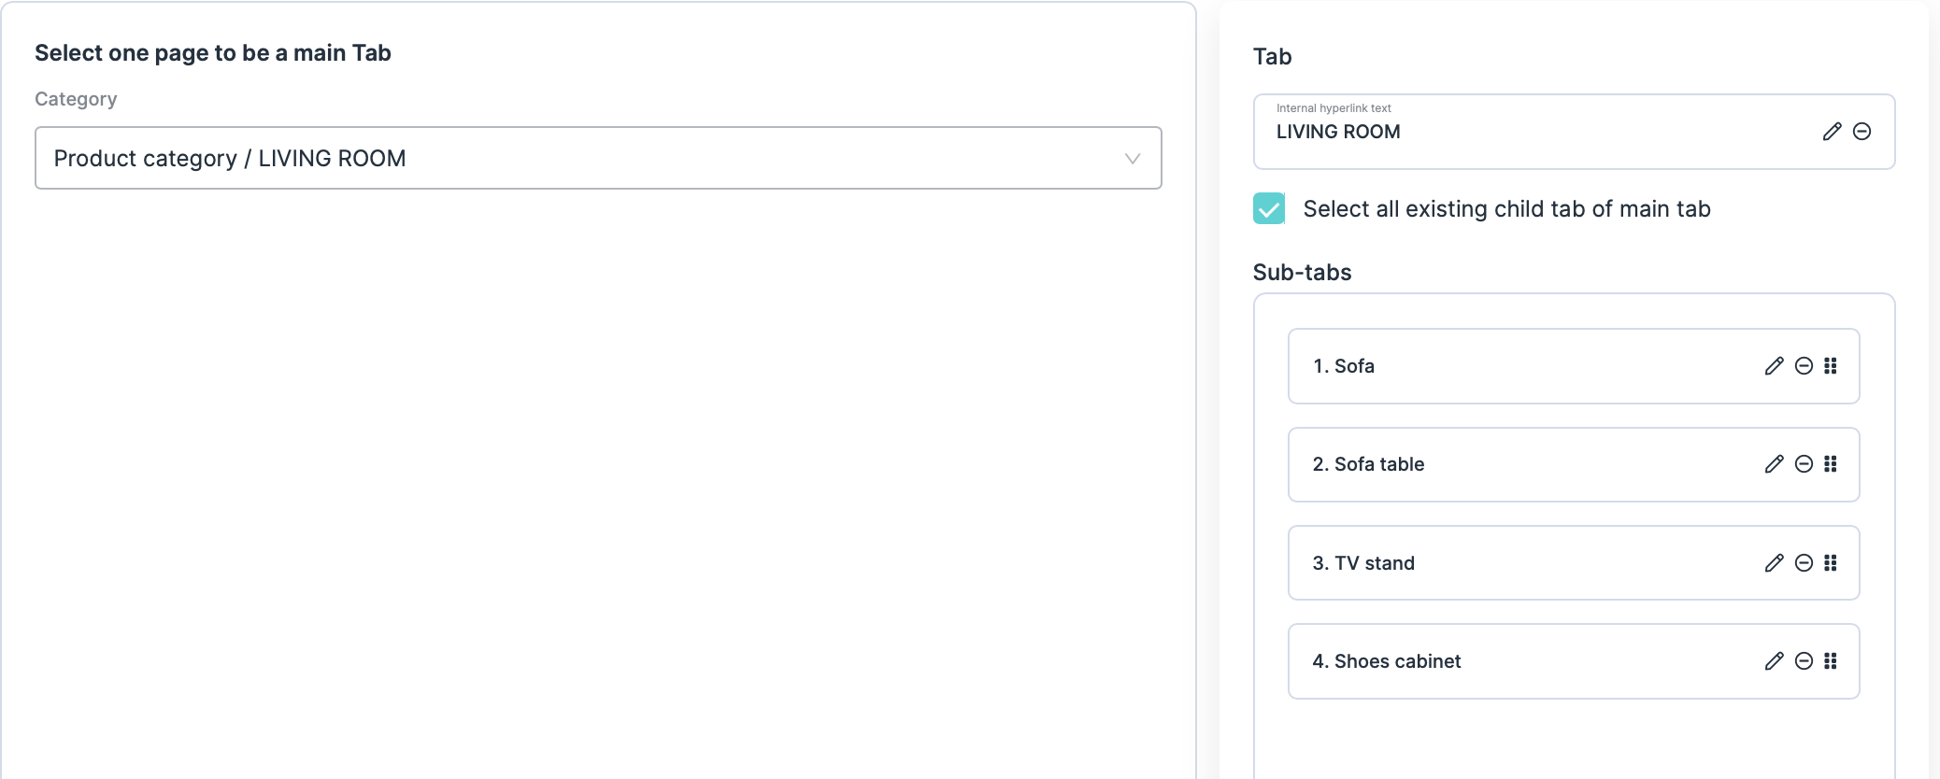The height and width of the screenshot is (779, 1940).
Task: Click the TV stand reorder handle
Action: point(1831,563)
